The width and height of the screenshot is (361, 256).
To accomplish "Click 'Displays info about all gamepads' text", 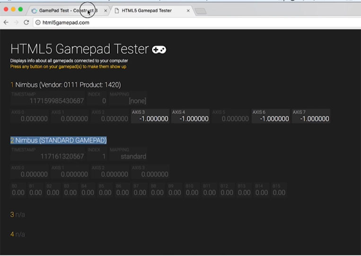I will (x=69, y=61).
